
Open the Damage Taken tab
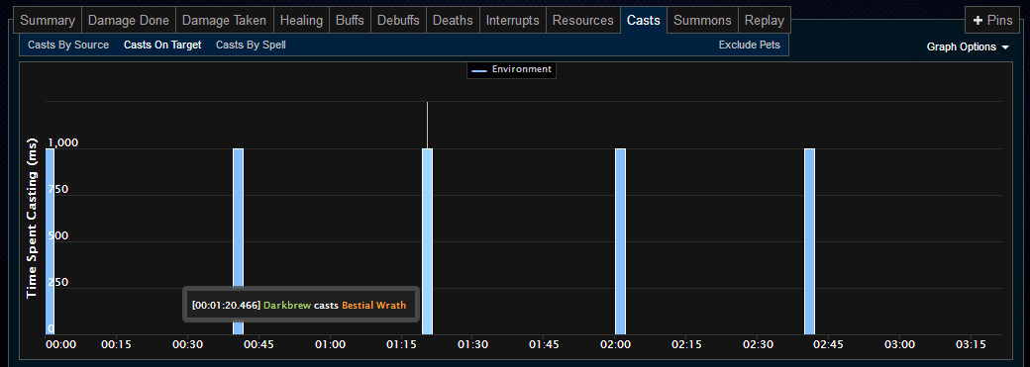coord(224,21)
